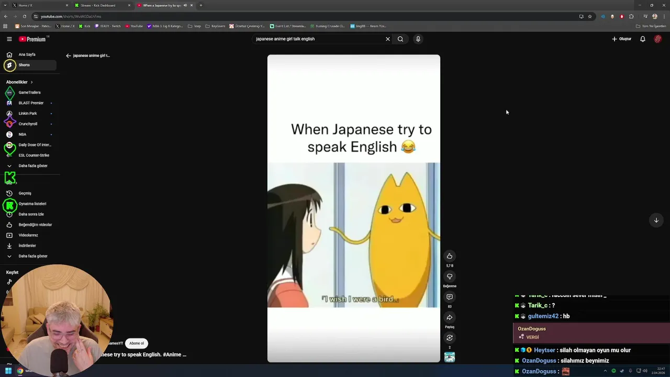The image size is (670, 377).
Task: Open Spotify from the system tray
Action: point(613,371)
